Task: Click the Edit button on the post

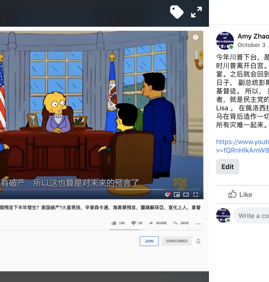Action: pos(228,166)
